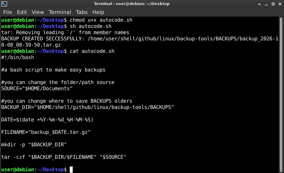
Task: Open the Tabs menu
Action: [82, 12]
